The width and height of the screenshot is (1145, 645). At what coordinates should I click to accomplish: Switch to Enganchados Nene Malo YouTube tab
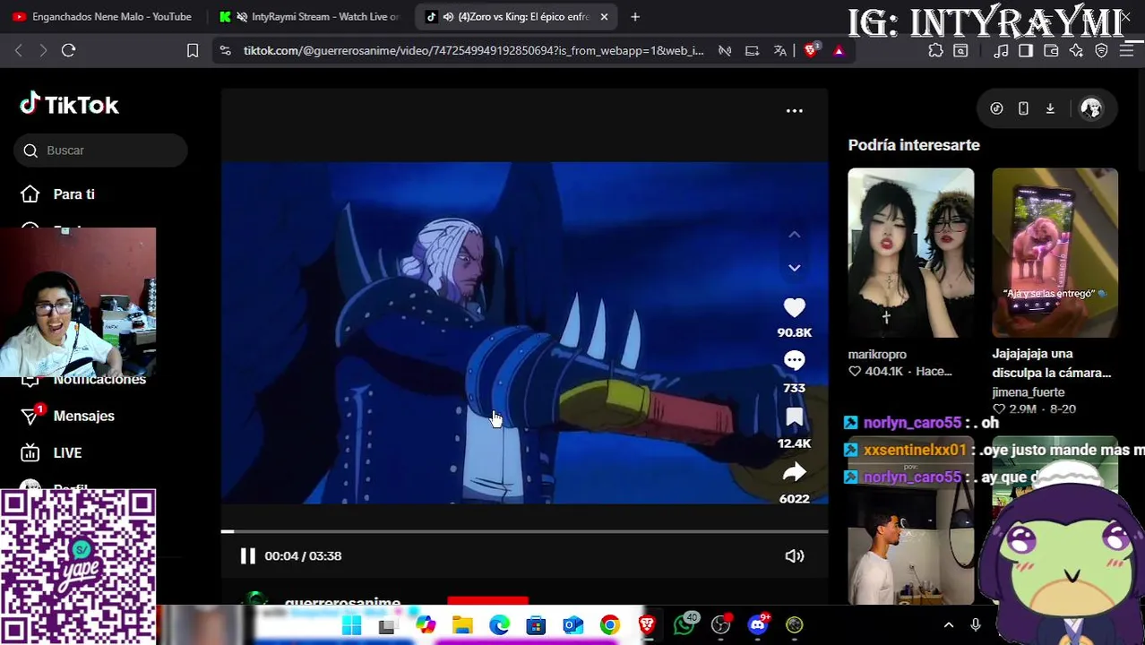[101, 17]
